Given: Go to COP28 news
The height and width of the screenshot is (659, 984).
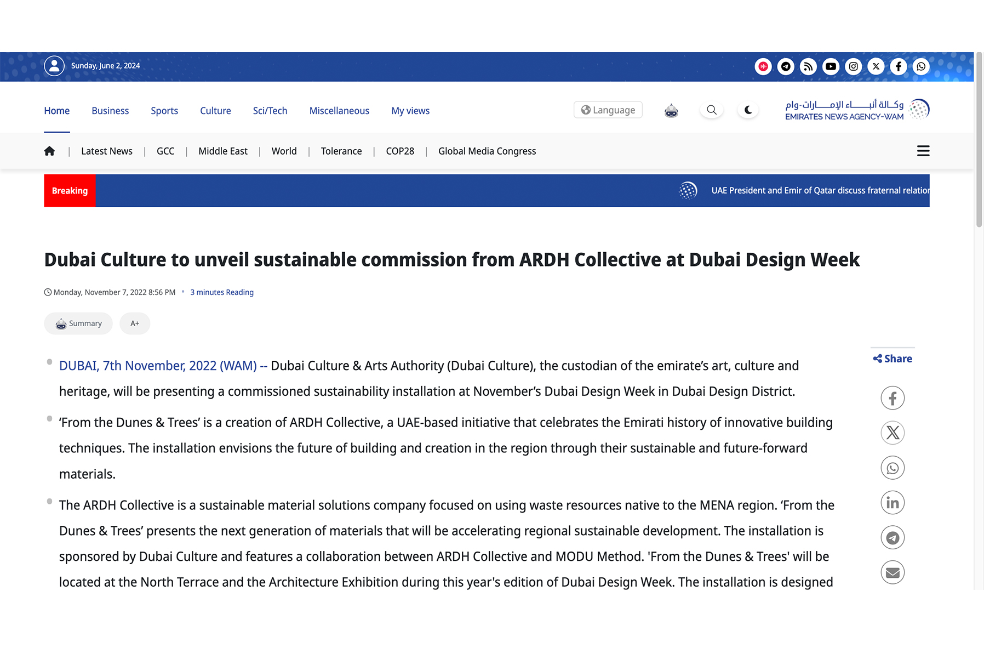Looking at the screenshot, I should [x=400, y=151].
